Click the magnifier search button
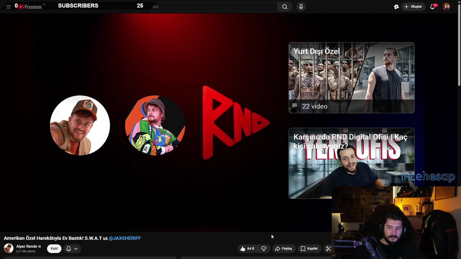The image size is (461, 259). coord(285,6)
